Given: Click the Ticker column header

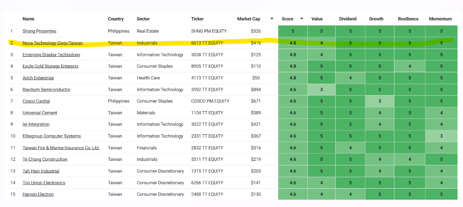Looking at the screenshot, I should 198,19.
